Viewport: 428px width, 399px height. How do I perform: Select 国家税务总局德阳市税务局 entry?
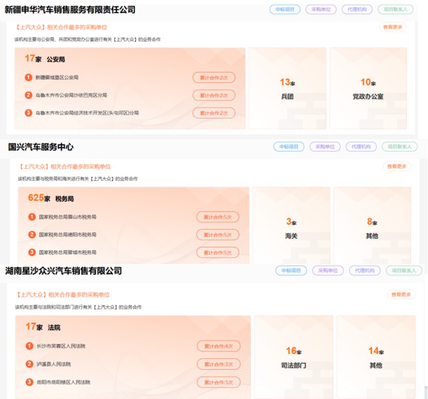click(x=67, y=235)
